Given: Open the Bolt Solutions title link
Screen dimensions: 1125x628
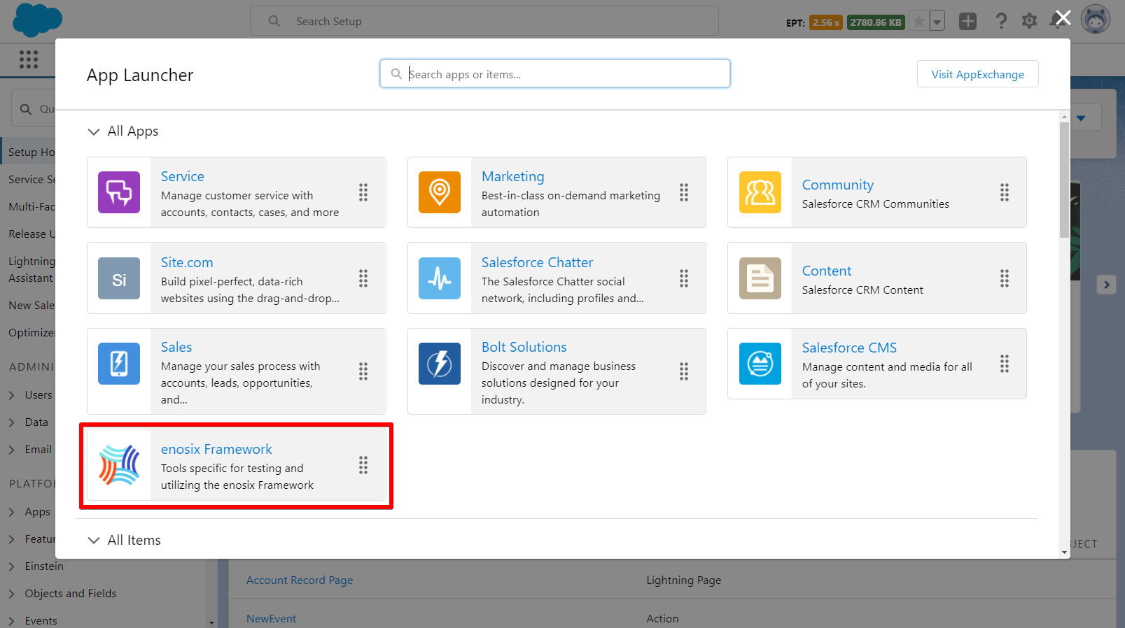Looking at the screenshot, I should (524, 347).
